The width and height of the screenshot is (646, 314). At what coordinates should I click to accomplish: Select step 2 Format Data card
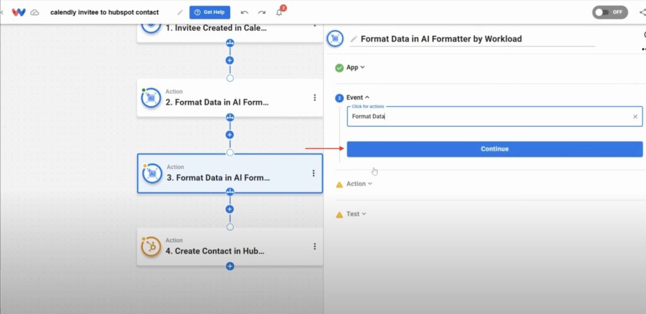[230, 98]
